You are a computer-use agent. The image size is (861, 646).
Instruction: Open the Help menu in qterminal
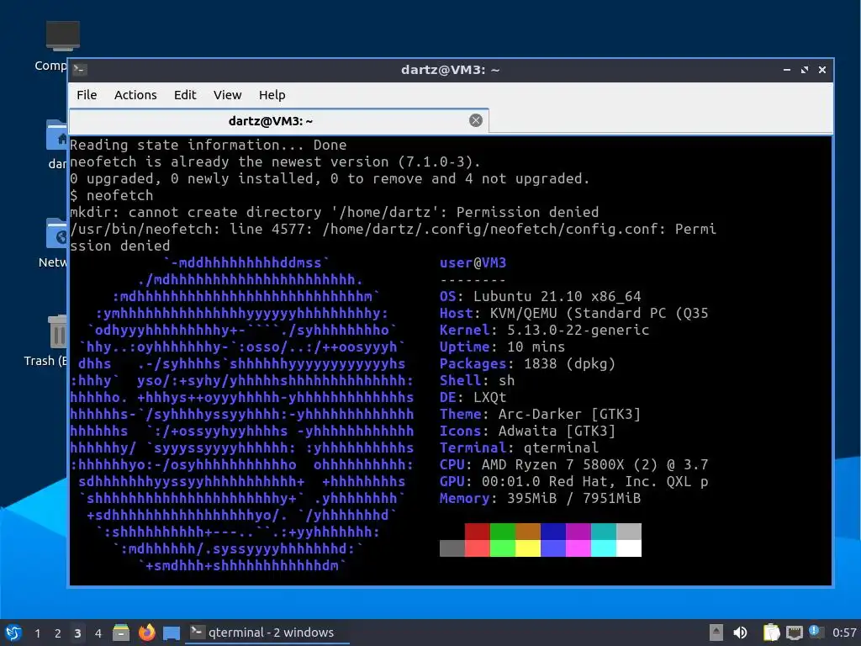coord(272,95)
